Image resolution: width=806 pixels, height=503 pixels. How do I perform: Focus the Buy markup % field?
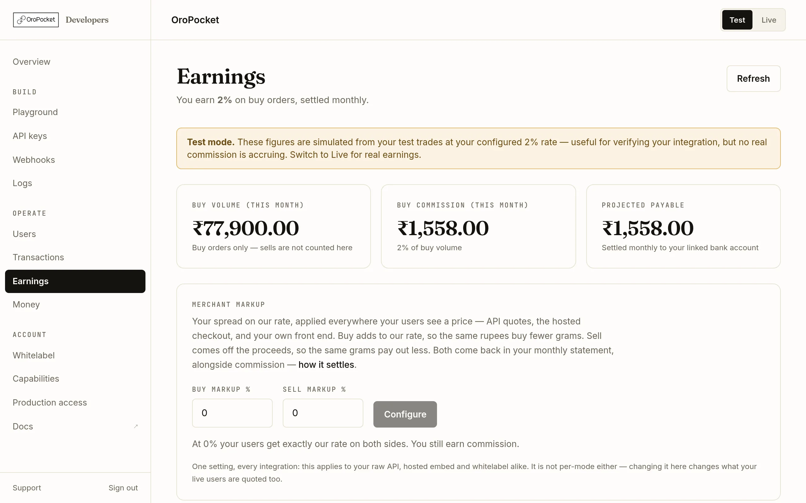pos(232,413)
